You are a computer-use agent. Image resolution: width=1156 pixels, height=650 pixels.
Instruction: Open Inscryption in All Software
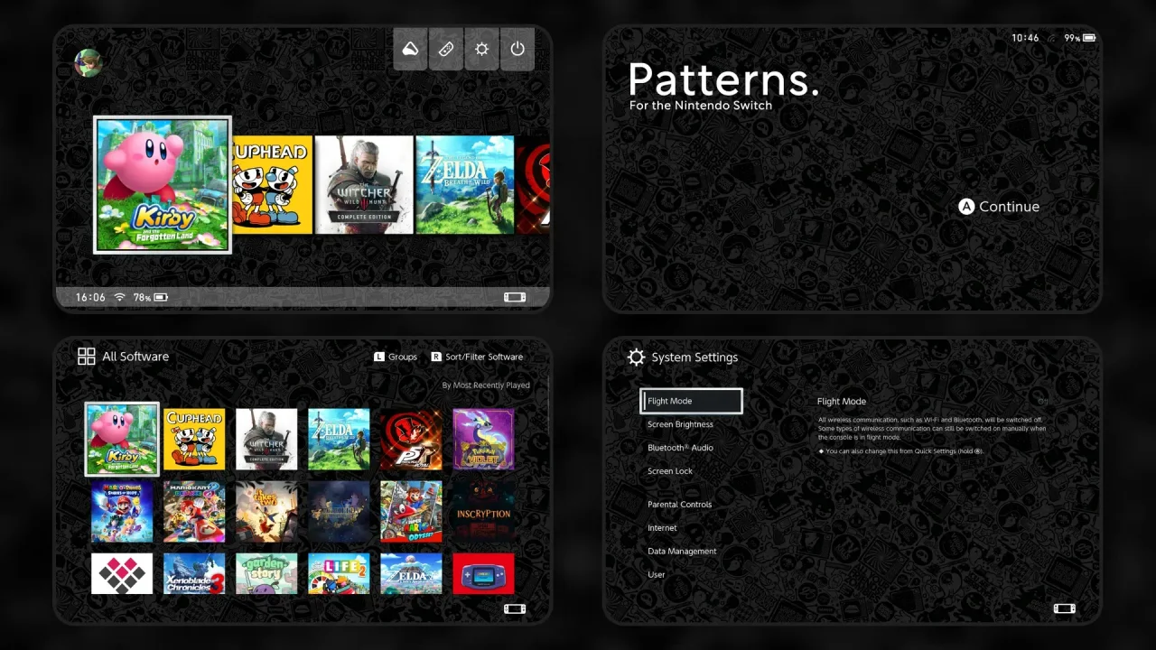pos(483,511)
